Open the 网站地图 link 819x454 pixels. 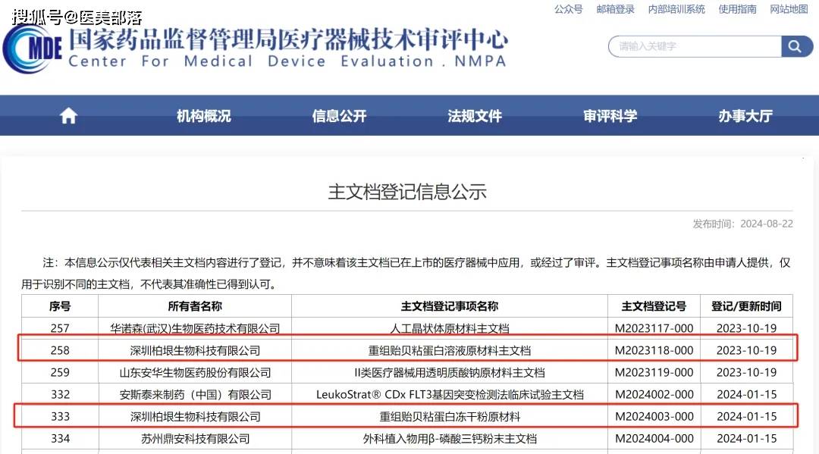(x=789, y=9)
